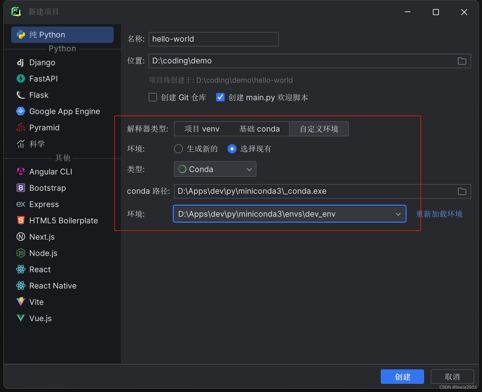Image resolution: width=482 pixels, height=392 pixels.
Task: Click the Angular CLI icon
Action: [x=20, y=172]
